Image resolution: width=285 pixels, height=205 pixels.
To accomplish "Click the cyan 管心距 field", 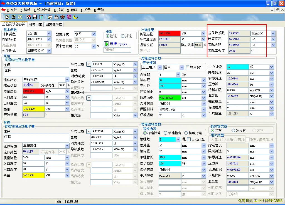I will pyautogui.click(x=169, y=80).
